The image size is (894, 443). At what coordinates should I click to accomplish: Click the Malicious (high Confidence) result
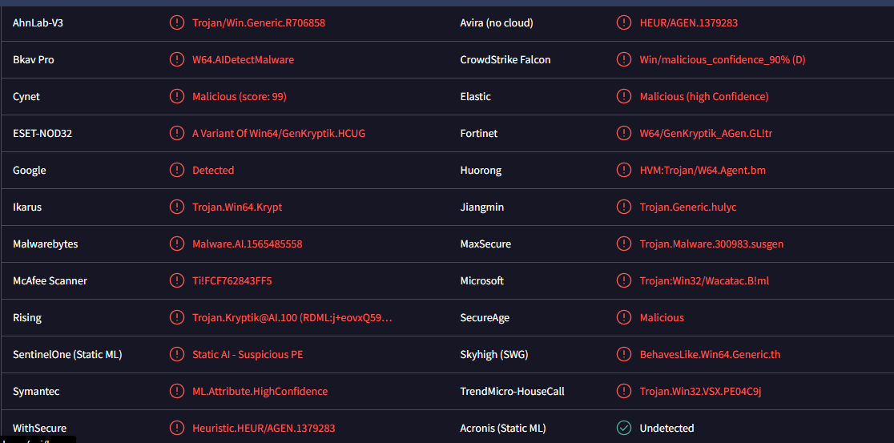coord(704,96)
